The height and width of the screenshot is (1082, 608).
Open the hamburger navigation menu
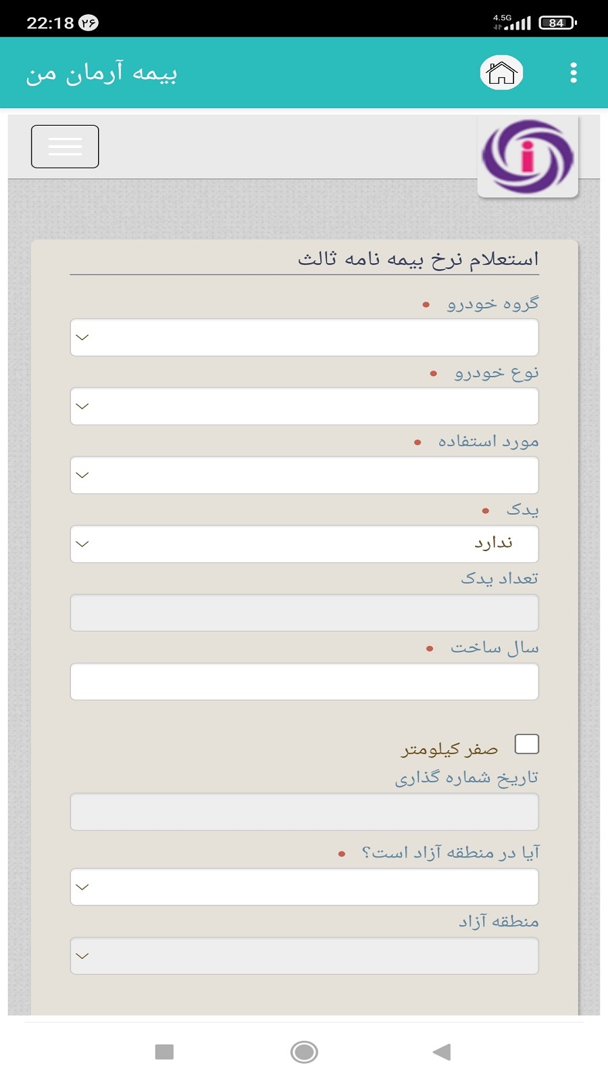coord(65,146)
